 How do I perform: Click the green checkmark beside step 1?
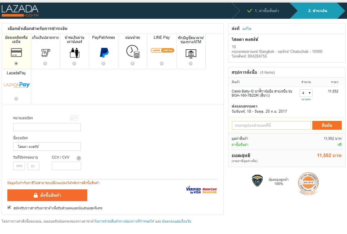click(x=249, y=11)
